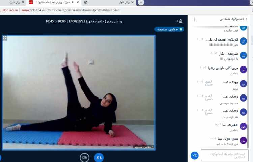This screenshot has height=162, width=253.
Task: Click the public chat message input field
Action: (225, 155)
